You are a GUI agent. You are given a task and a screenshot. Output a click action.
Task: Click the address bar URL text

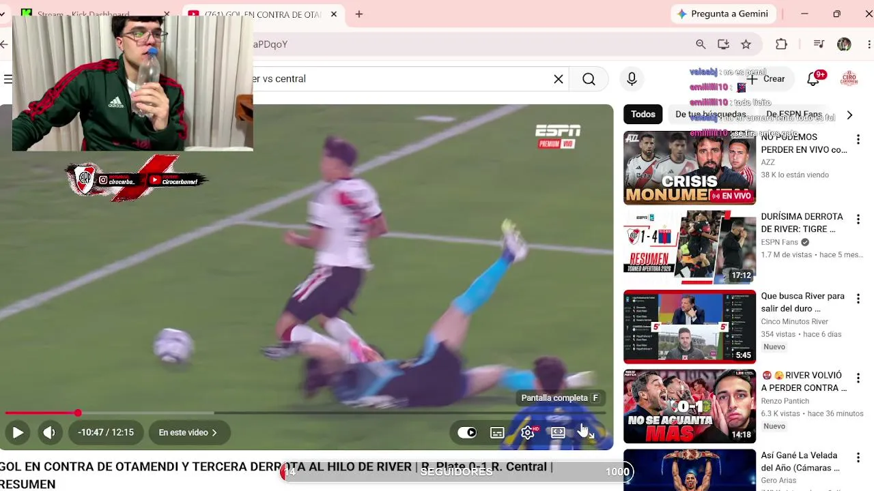point(270,44)
